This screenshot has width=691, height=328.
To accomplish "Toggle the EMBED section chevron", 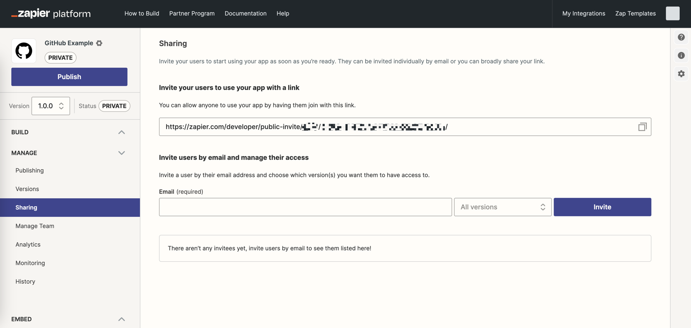I will pos(122,319).
